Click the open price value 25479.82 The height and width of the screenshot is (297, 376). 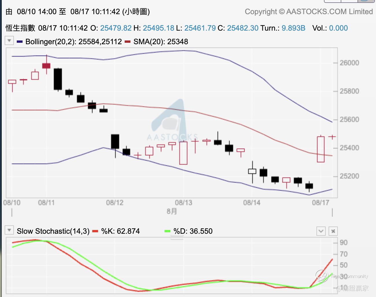pyautogui.click(x=116, y=28)
